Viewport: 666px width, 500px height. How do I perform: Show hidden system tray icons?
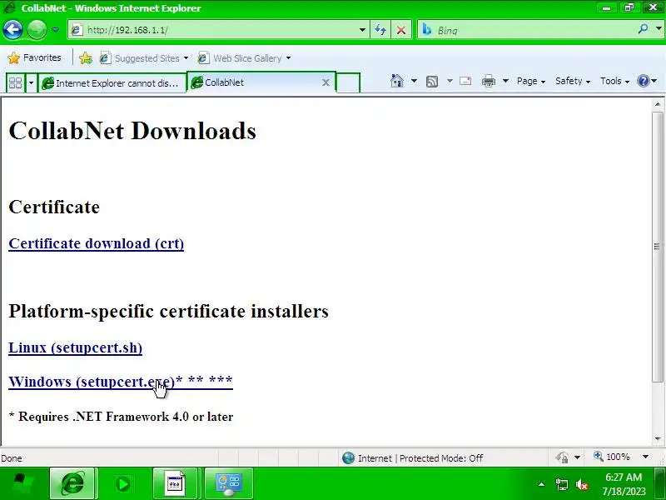542,484
